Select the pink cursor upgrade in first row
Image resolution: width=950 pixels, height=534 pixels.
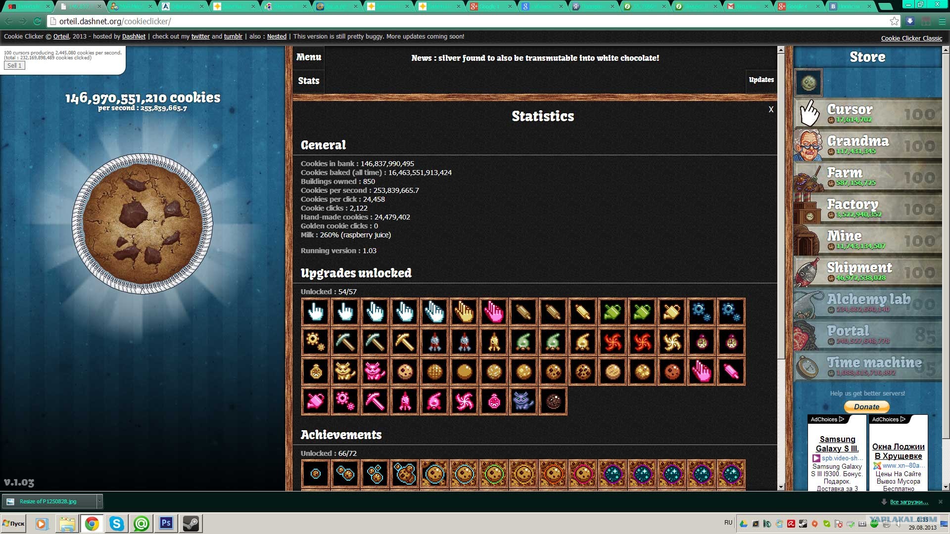coord(494,312)
